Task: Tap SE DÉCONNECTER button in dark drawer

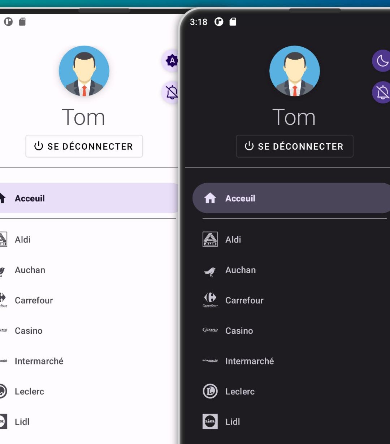Action: pyautogui.click(x=295, y=146)
